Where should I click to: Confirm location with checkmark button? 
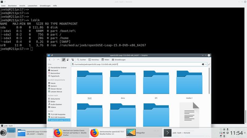[209, 64]
